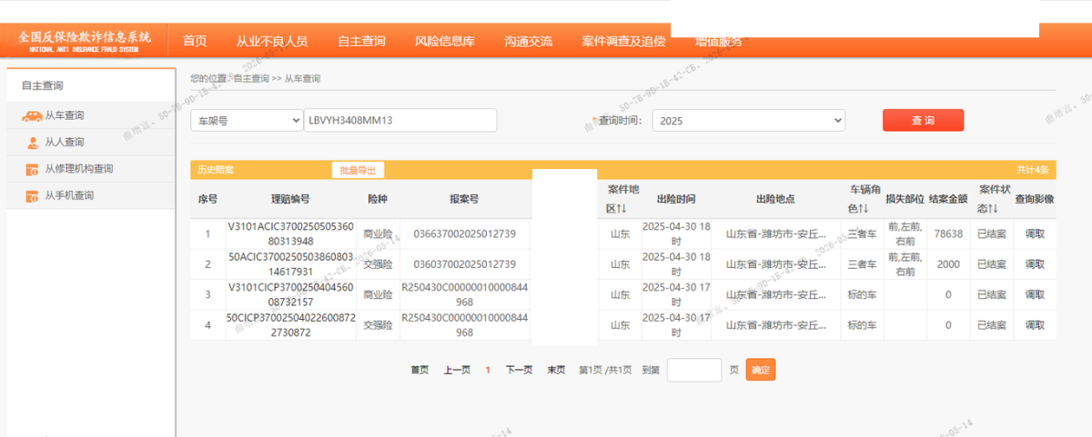Click the 理赔编号 column header
Image resolution: width=1092 pixels, height=437 pixels.
coord(290,199)
